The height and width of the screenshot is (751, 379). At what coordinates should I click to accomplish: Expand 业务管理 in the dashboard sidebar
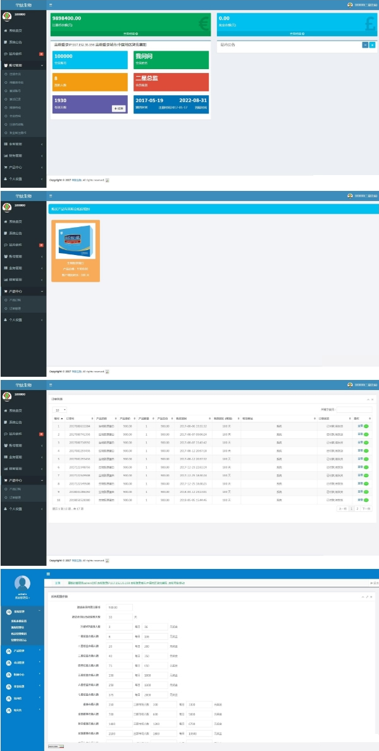coord(23,144)
